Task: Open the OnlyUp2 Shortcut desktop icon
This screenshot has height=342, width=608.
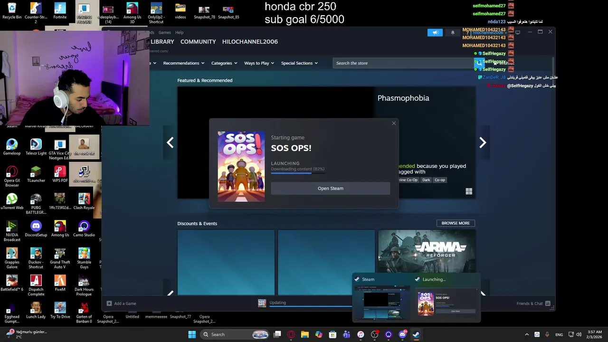Action: 156,13
